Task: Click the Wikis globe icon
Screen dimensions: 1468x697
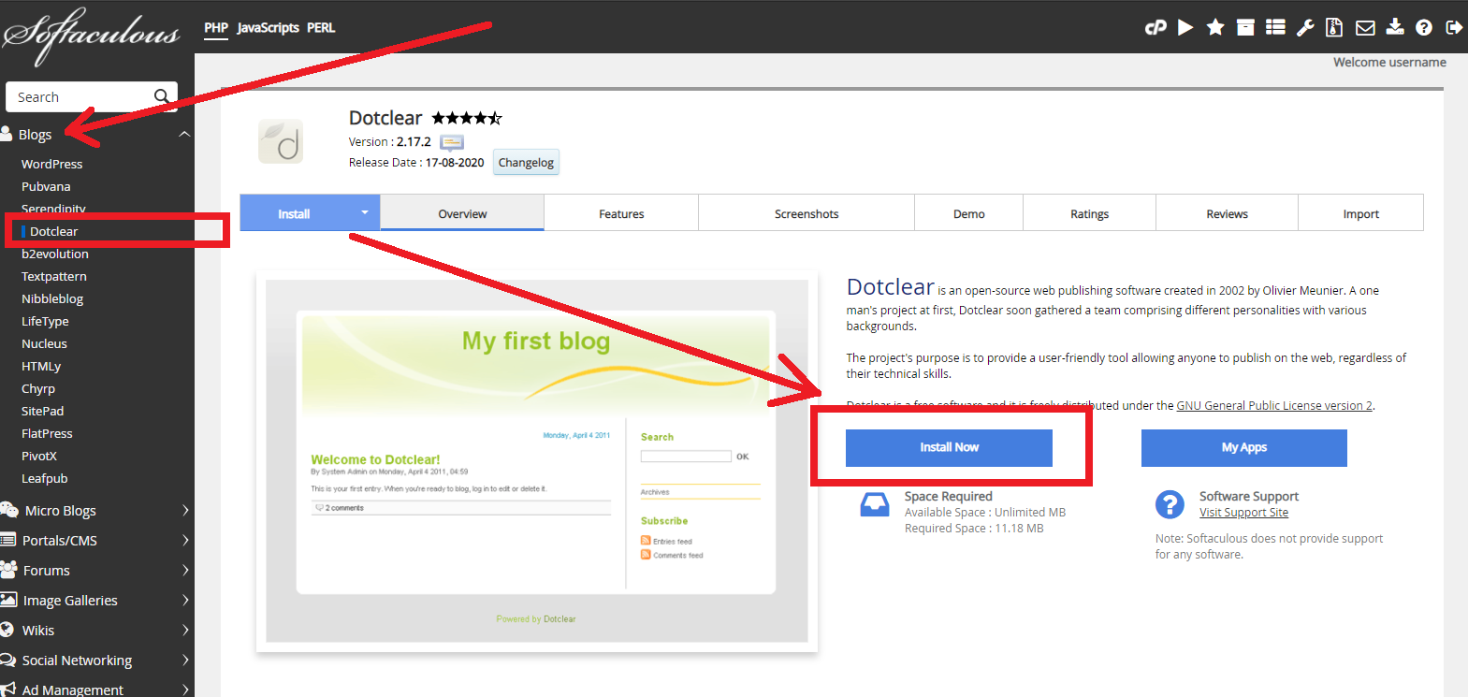Action: click(x=7, y=630)
